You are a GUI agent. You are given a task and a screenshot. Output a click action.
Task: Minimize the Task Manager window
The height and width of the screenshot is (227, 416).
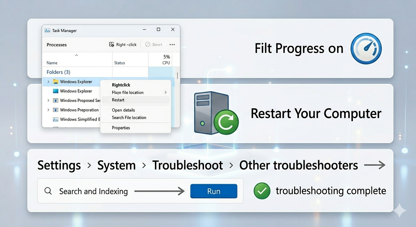[144, 30]
